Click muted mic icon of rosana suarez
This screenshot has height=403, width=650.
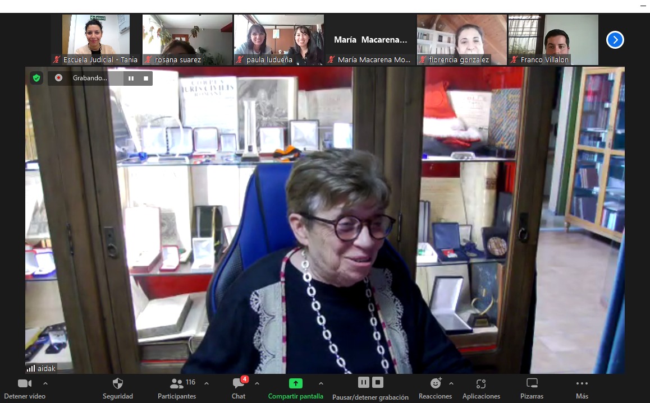pyautogui.click(x=148, y=59)
